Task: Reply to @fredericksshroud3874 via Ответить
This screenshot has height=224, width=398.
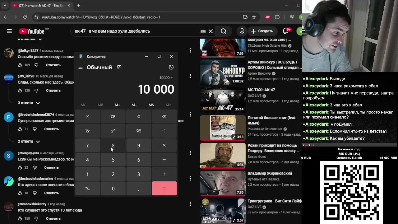Action: coord(51,129)
